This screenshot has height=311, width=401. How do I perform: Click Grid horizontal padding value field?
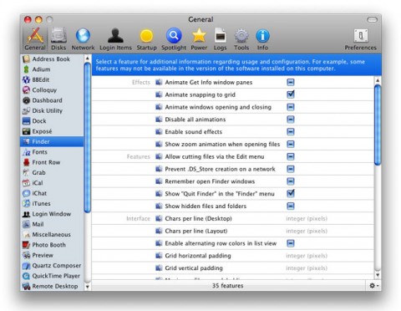click(307, 256)
